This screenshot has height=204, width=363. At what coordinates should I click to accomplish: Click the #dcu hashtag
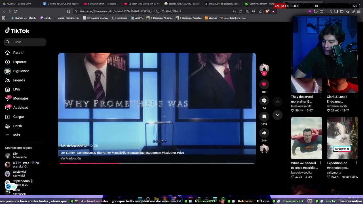click(x=180, y=153)
